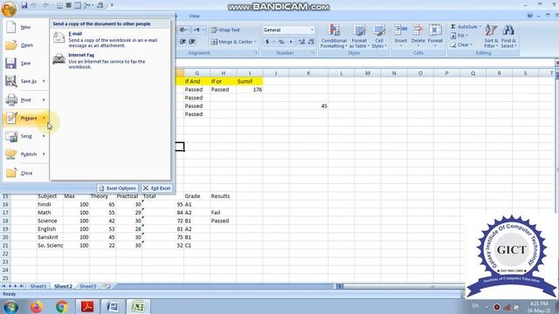Choose Close from the Office menu
The image size is (559, 314).
point(25,173)
